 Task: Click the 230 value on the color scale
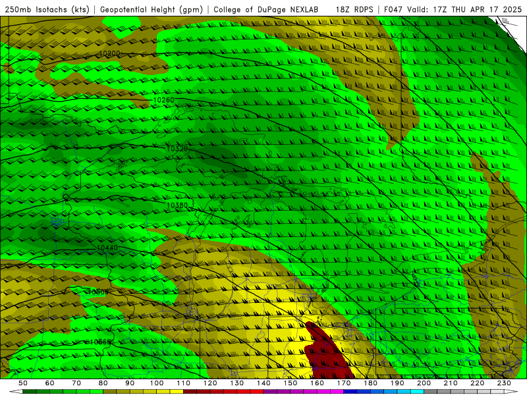504,383
